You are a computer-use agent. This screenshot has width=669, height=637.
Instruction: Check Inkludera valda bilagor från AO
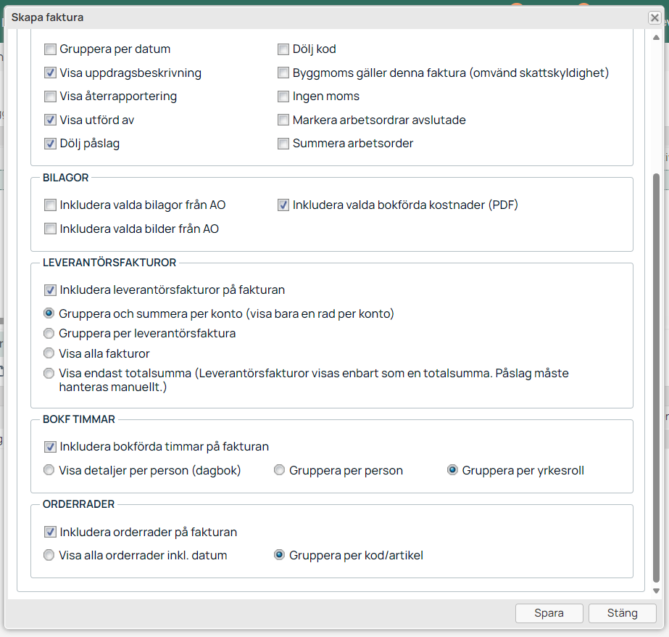click(50, 205)
